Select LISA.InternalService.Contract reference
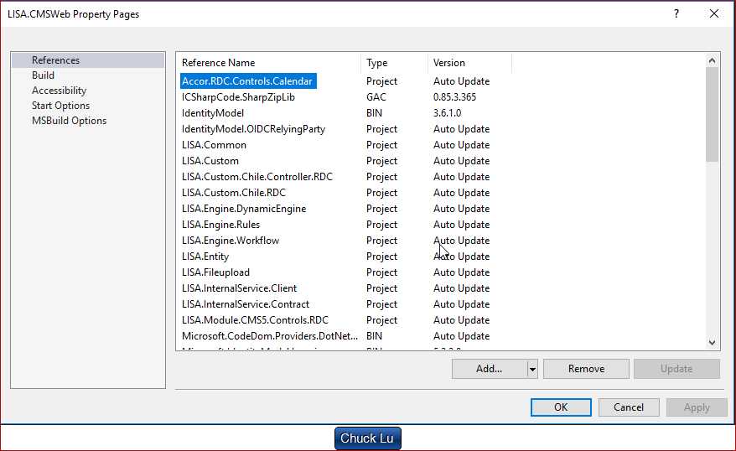Image resolution: width=736 pixels, height=451 pixels. point(246,304)
